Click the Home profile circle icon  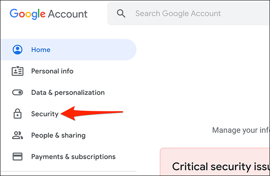coord(17,50)
